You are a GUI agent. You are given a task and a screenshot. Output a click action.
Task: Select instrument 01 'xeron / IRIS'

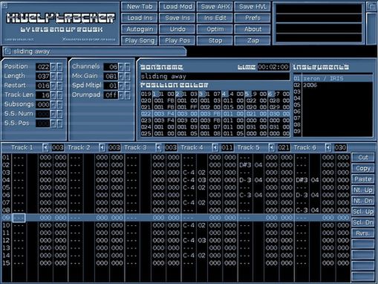(x=333, y=79)
